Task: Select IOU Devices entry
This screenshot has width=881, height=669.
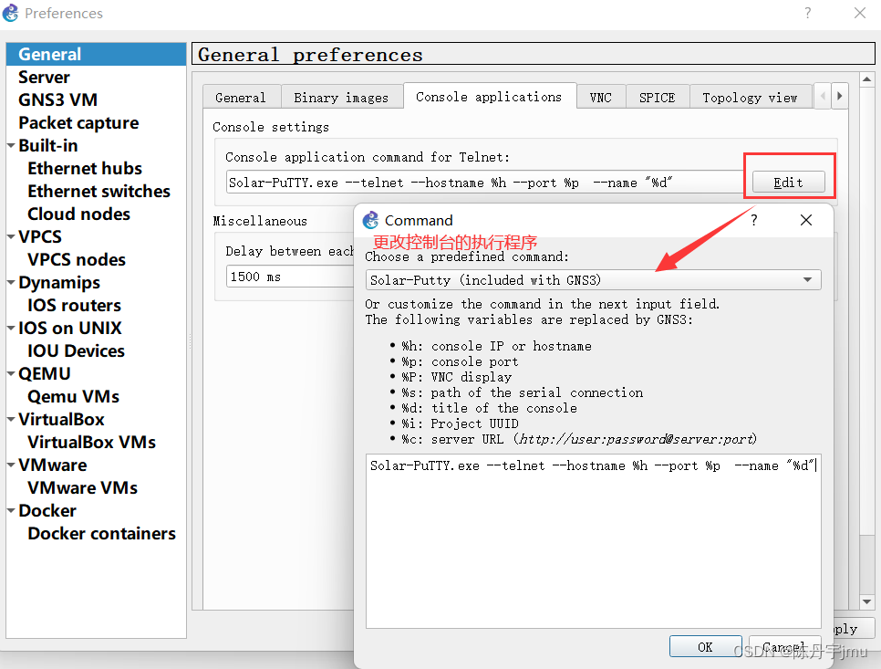Action: click(76, 350)
